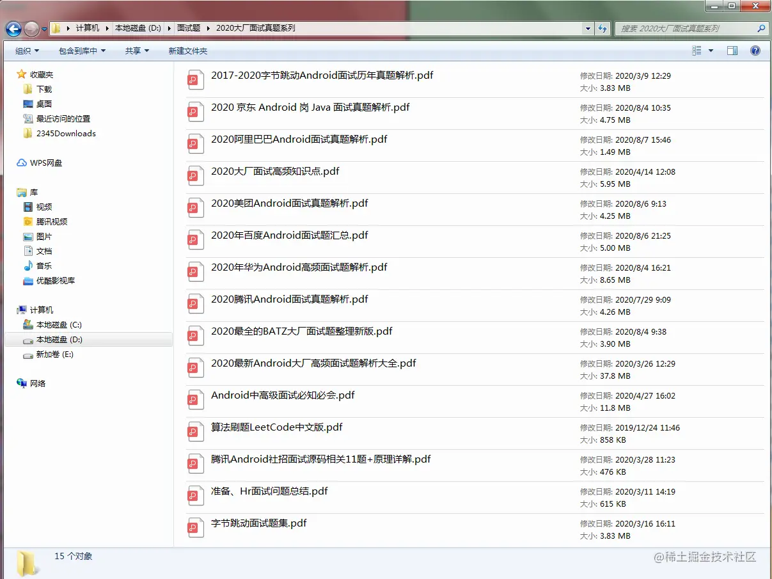
Task: Click the magnifier search icon
Action: coord(761,28)
